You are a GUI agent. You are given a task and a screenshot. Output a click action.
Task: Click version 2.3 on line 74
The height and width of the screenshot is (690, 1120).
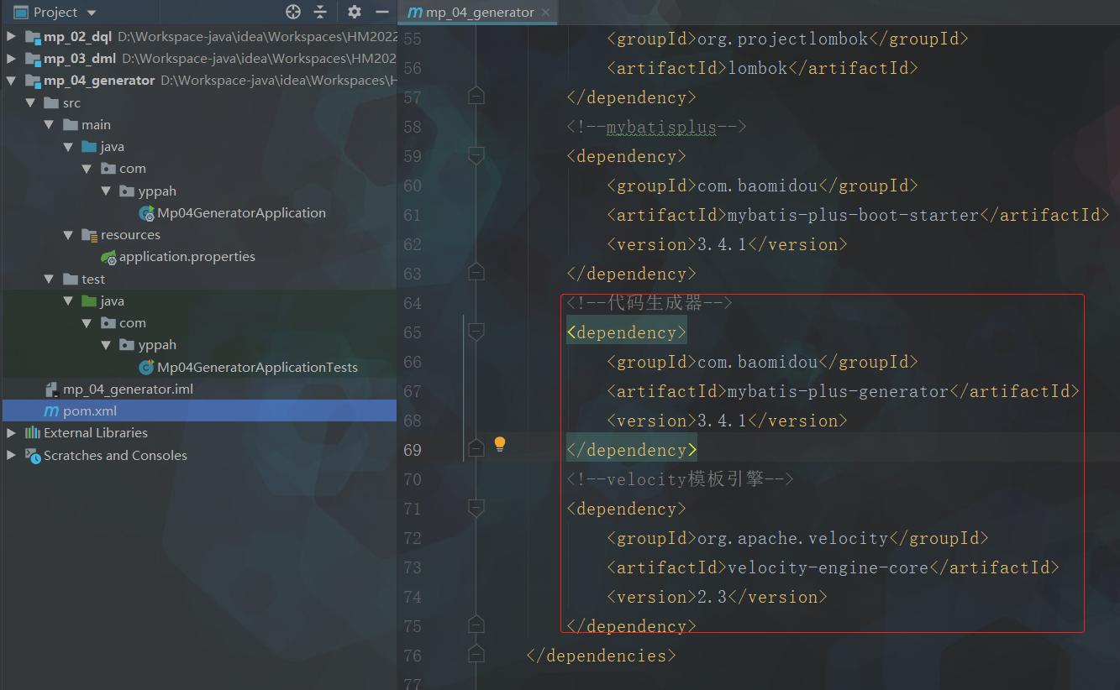(x=712, y=597)
